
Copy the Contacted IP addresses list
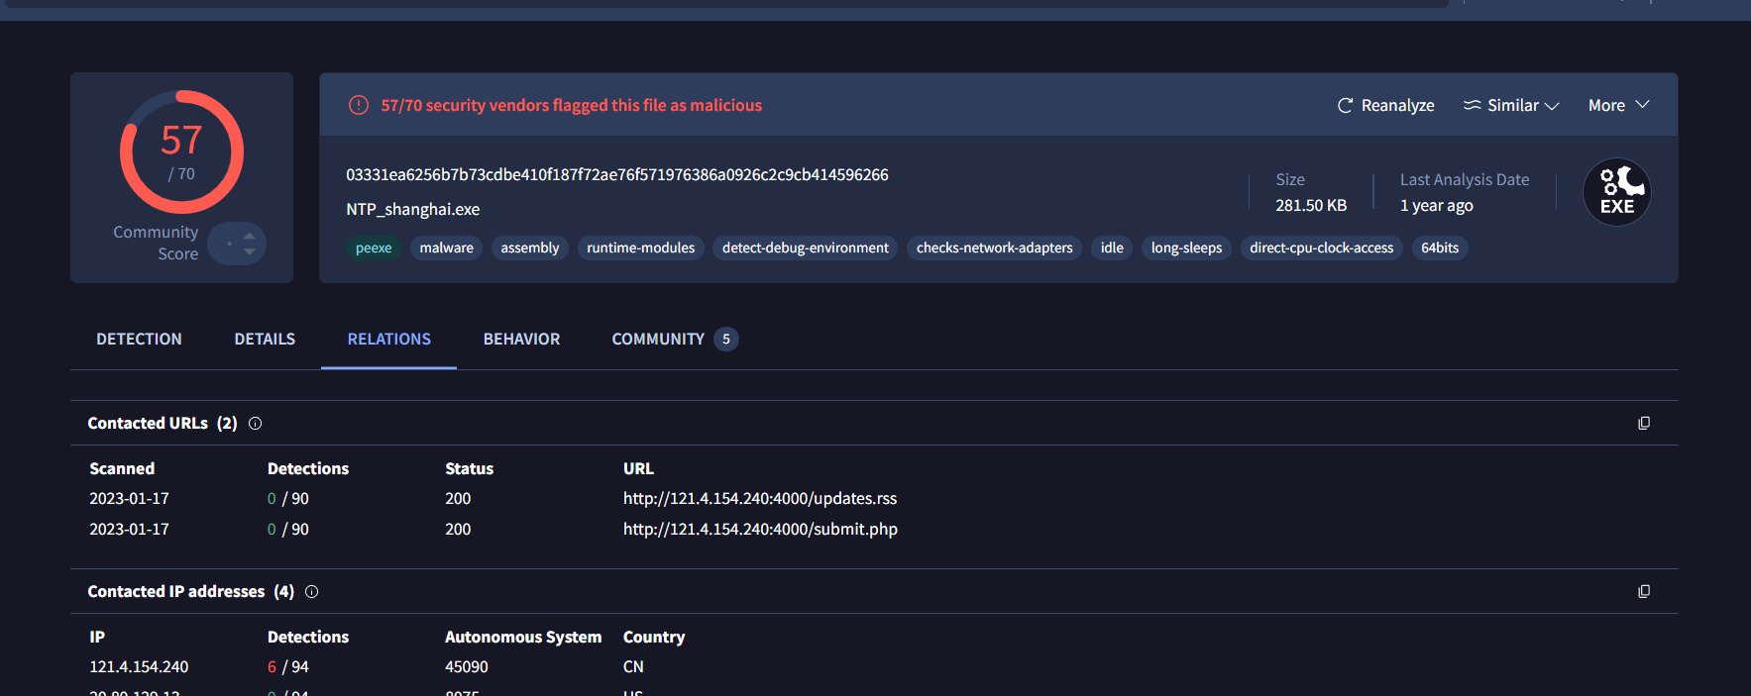pyautogui.click(x=1643, y=591)
